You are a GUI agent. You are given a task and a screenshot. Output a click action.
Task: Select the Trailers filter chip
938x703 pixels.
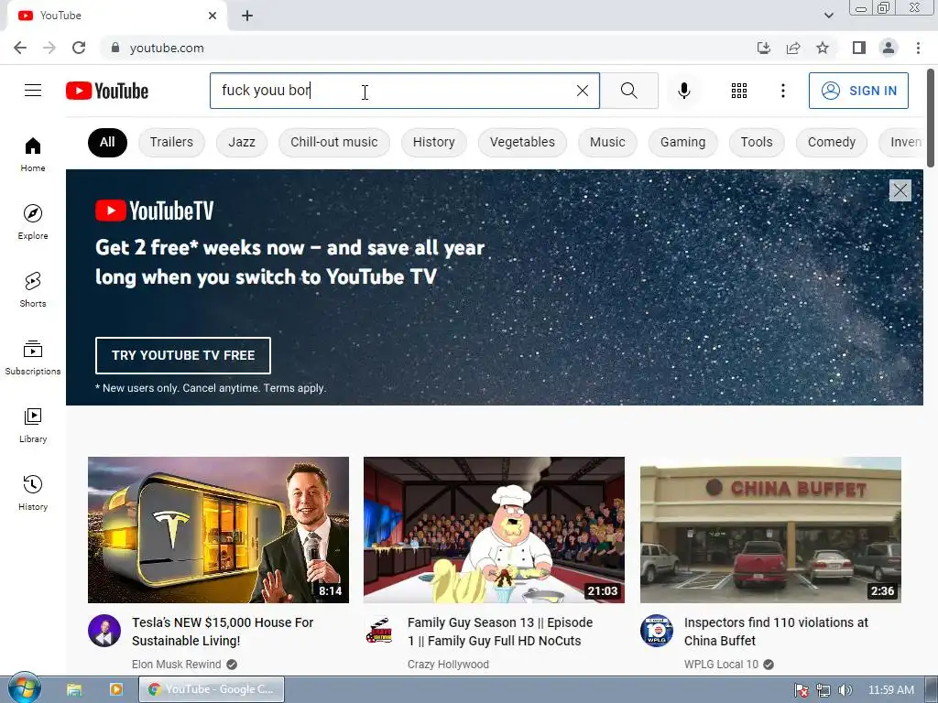171,142
